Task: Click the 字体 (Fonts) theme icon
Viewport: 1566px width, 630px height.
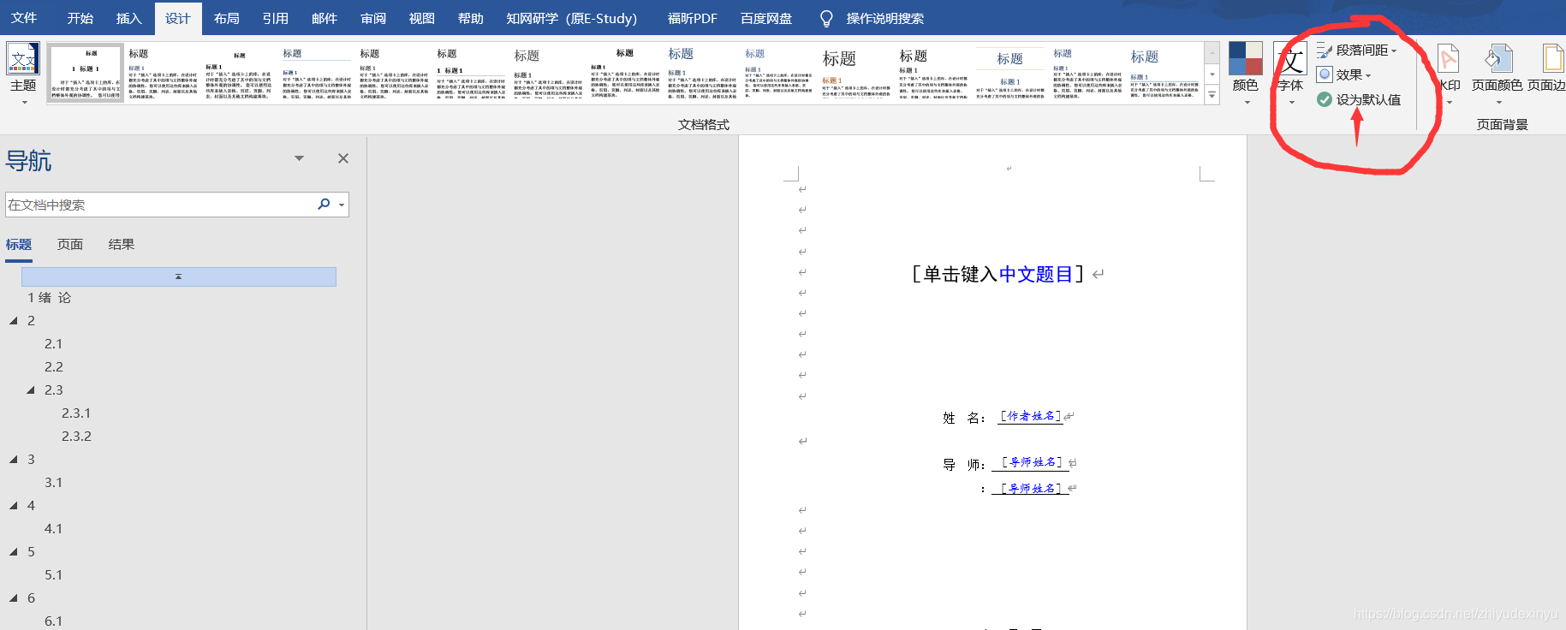Action: click(1290, 58)
